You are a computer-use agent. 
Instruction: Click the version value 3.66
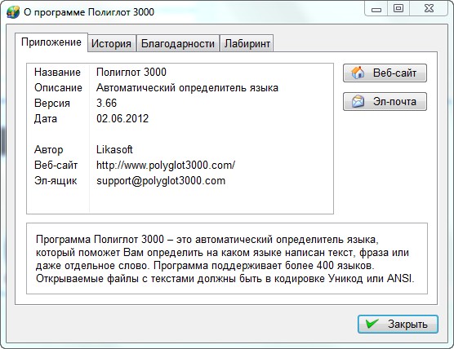pos(106,104)
